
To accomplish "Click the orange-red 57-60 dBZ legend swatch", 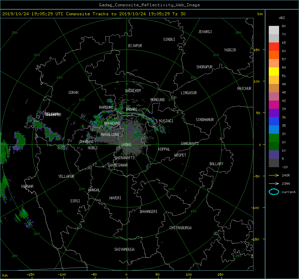I will pos(274,55).
